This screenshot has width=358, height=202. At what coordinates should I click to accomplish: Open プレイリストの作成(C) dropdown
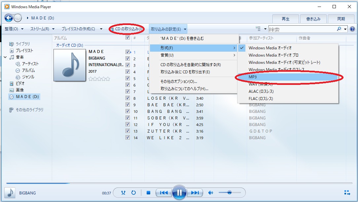click(82, 29)
